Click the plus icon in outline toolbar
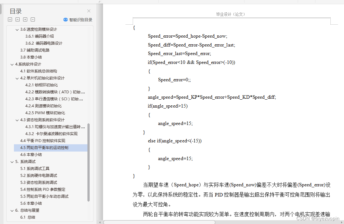This screenshot has height=224, width=344. (25, 20)
